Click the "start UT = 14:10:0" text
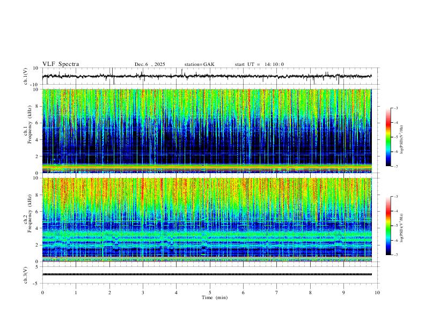Image resolution: width=425 pixels, height=328 pixels. pyautogui.click(x=259, y=64)
